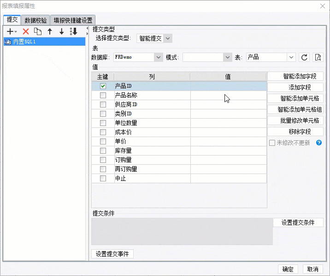Image resolution: width=330 pixels, height=276 pixels.
Task: Uncheck primary key for 产品ID
Action: [103, 86]
